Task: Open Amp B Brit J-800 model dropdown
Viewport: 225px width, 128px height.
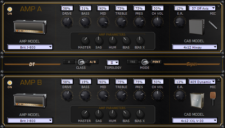Action: tap(30, 121)
